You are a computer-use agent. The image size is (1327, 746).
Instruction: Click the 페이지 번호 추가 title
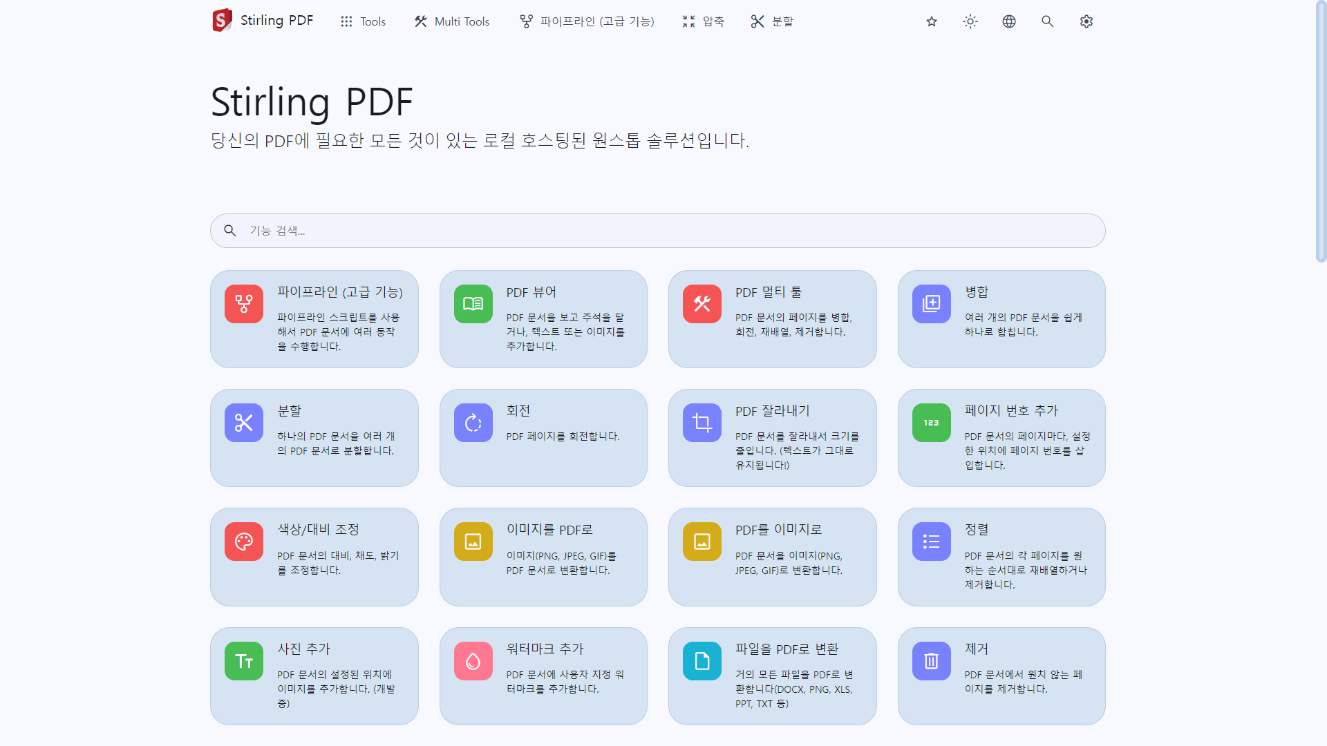1012,411
